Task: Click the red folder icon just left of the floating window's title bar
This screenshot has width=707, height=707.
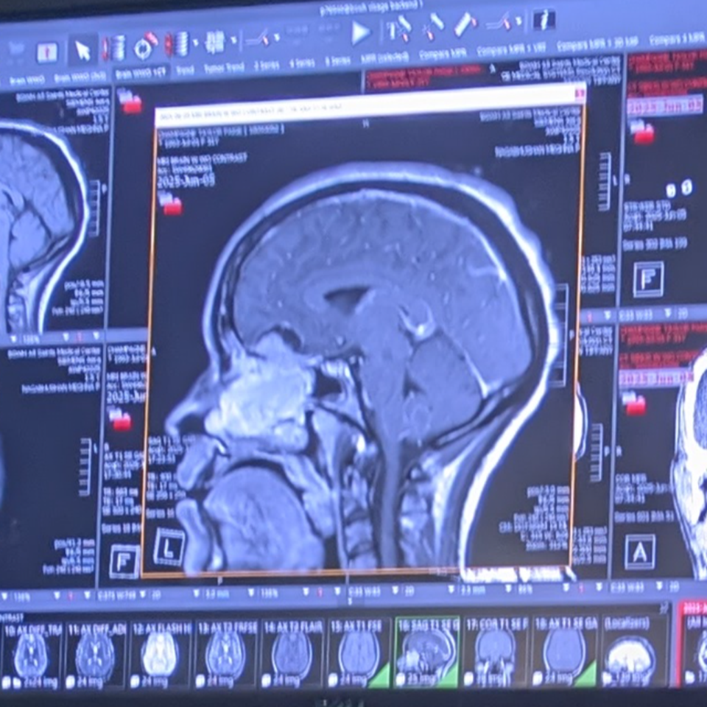Action: pyautogui.click(x=130, y=102)
